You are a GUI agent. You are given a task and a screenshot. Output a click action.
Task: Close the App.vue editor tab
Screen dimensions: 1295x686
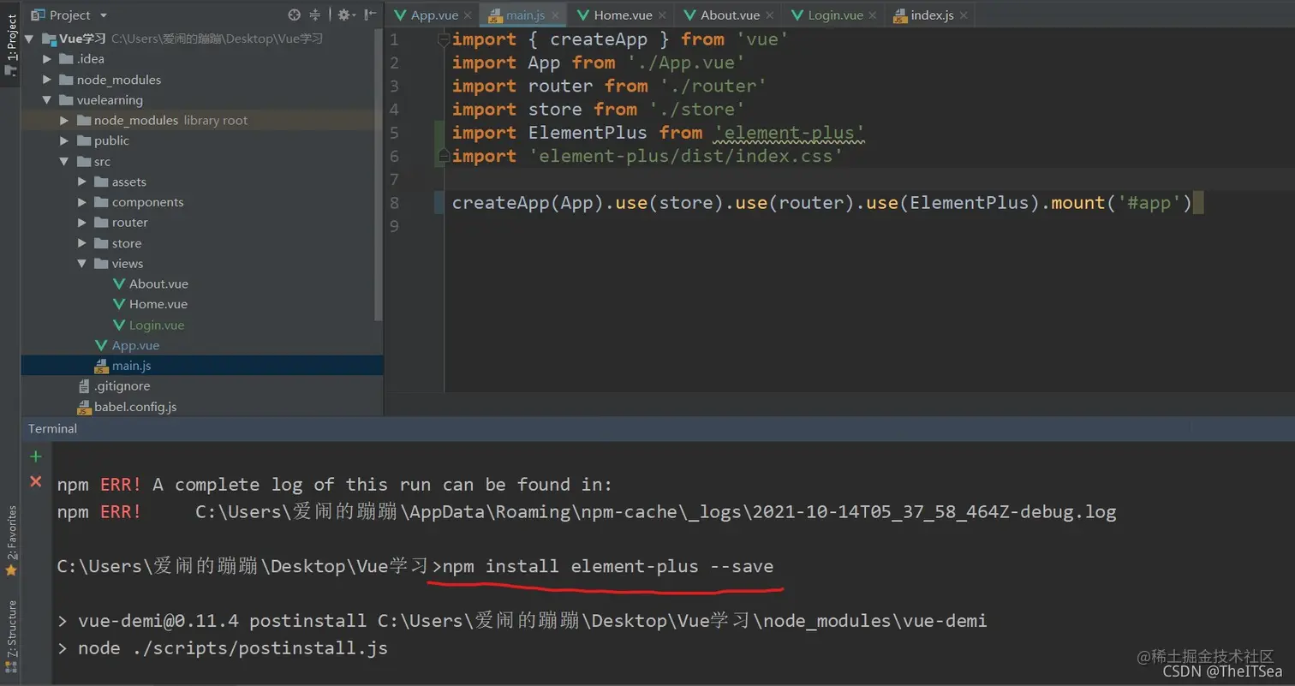(x=468, y=15)
